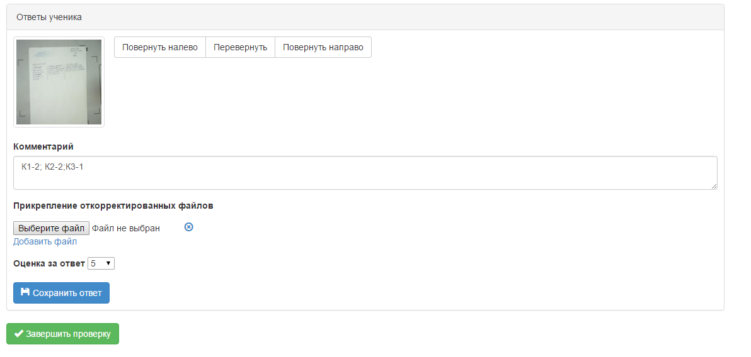The height and width of the screenshot is (357, 751).
Task: Click the Комментарий field label
Action: (x=43, y=146)
